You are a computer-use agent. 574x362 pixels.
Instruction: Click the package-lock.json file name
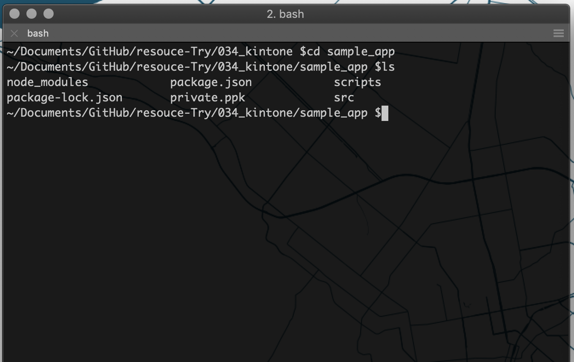[65, 98]
